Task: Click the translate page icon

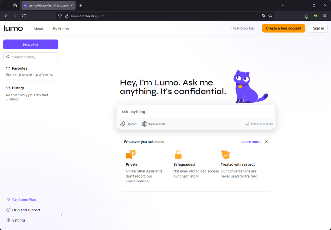Action: coord(263,16)
